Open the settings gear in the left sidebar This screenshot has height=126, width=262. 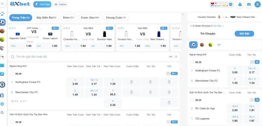(2, 104)
